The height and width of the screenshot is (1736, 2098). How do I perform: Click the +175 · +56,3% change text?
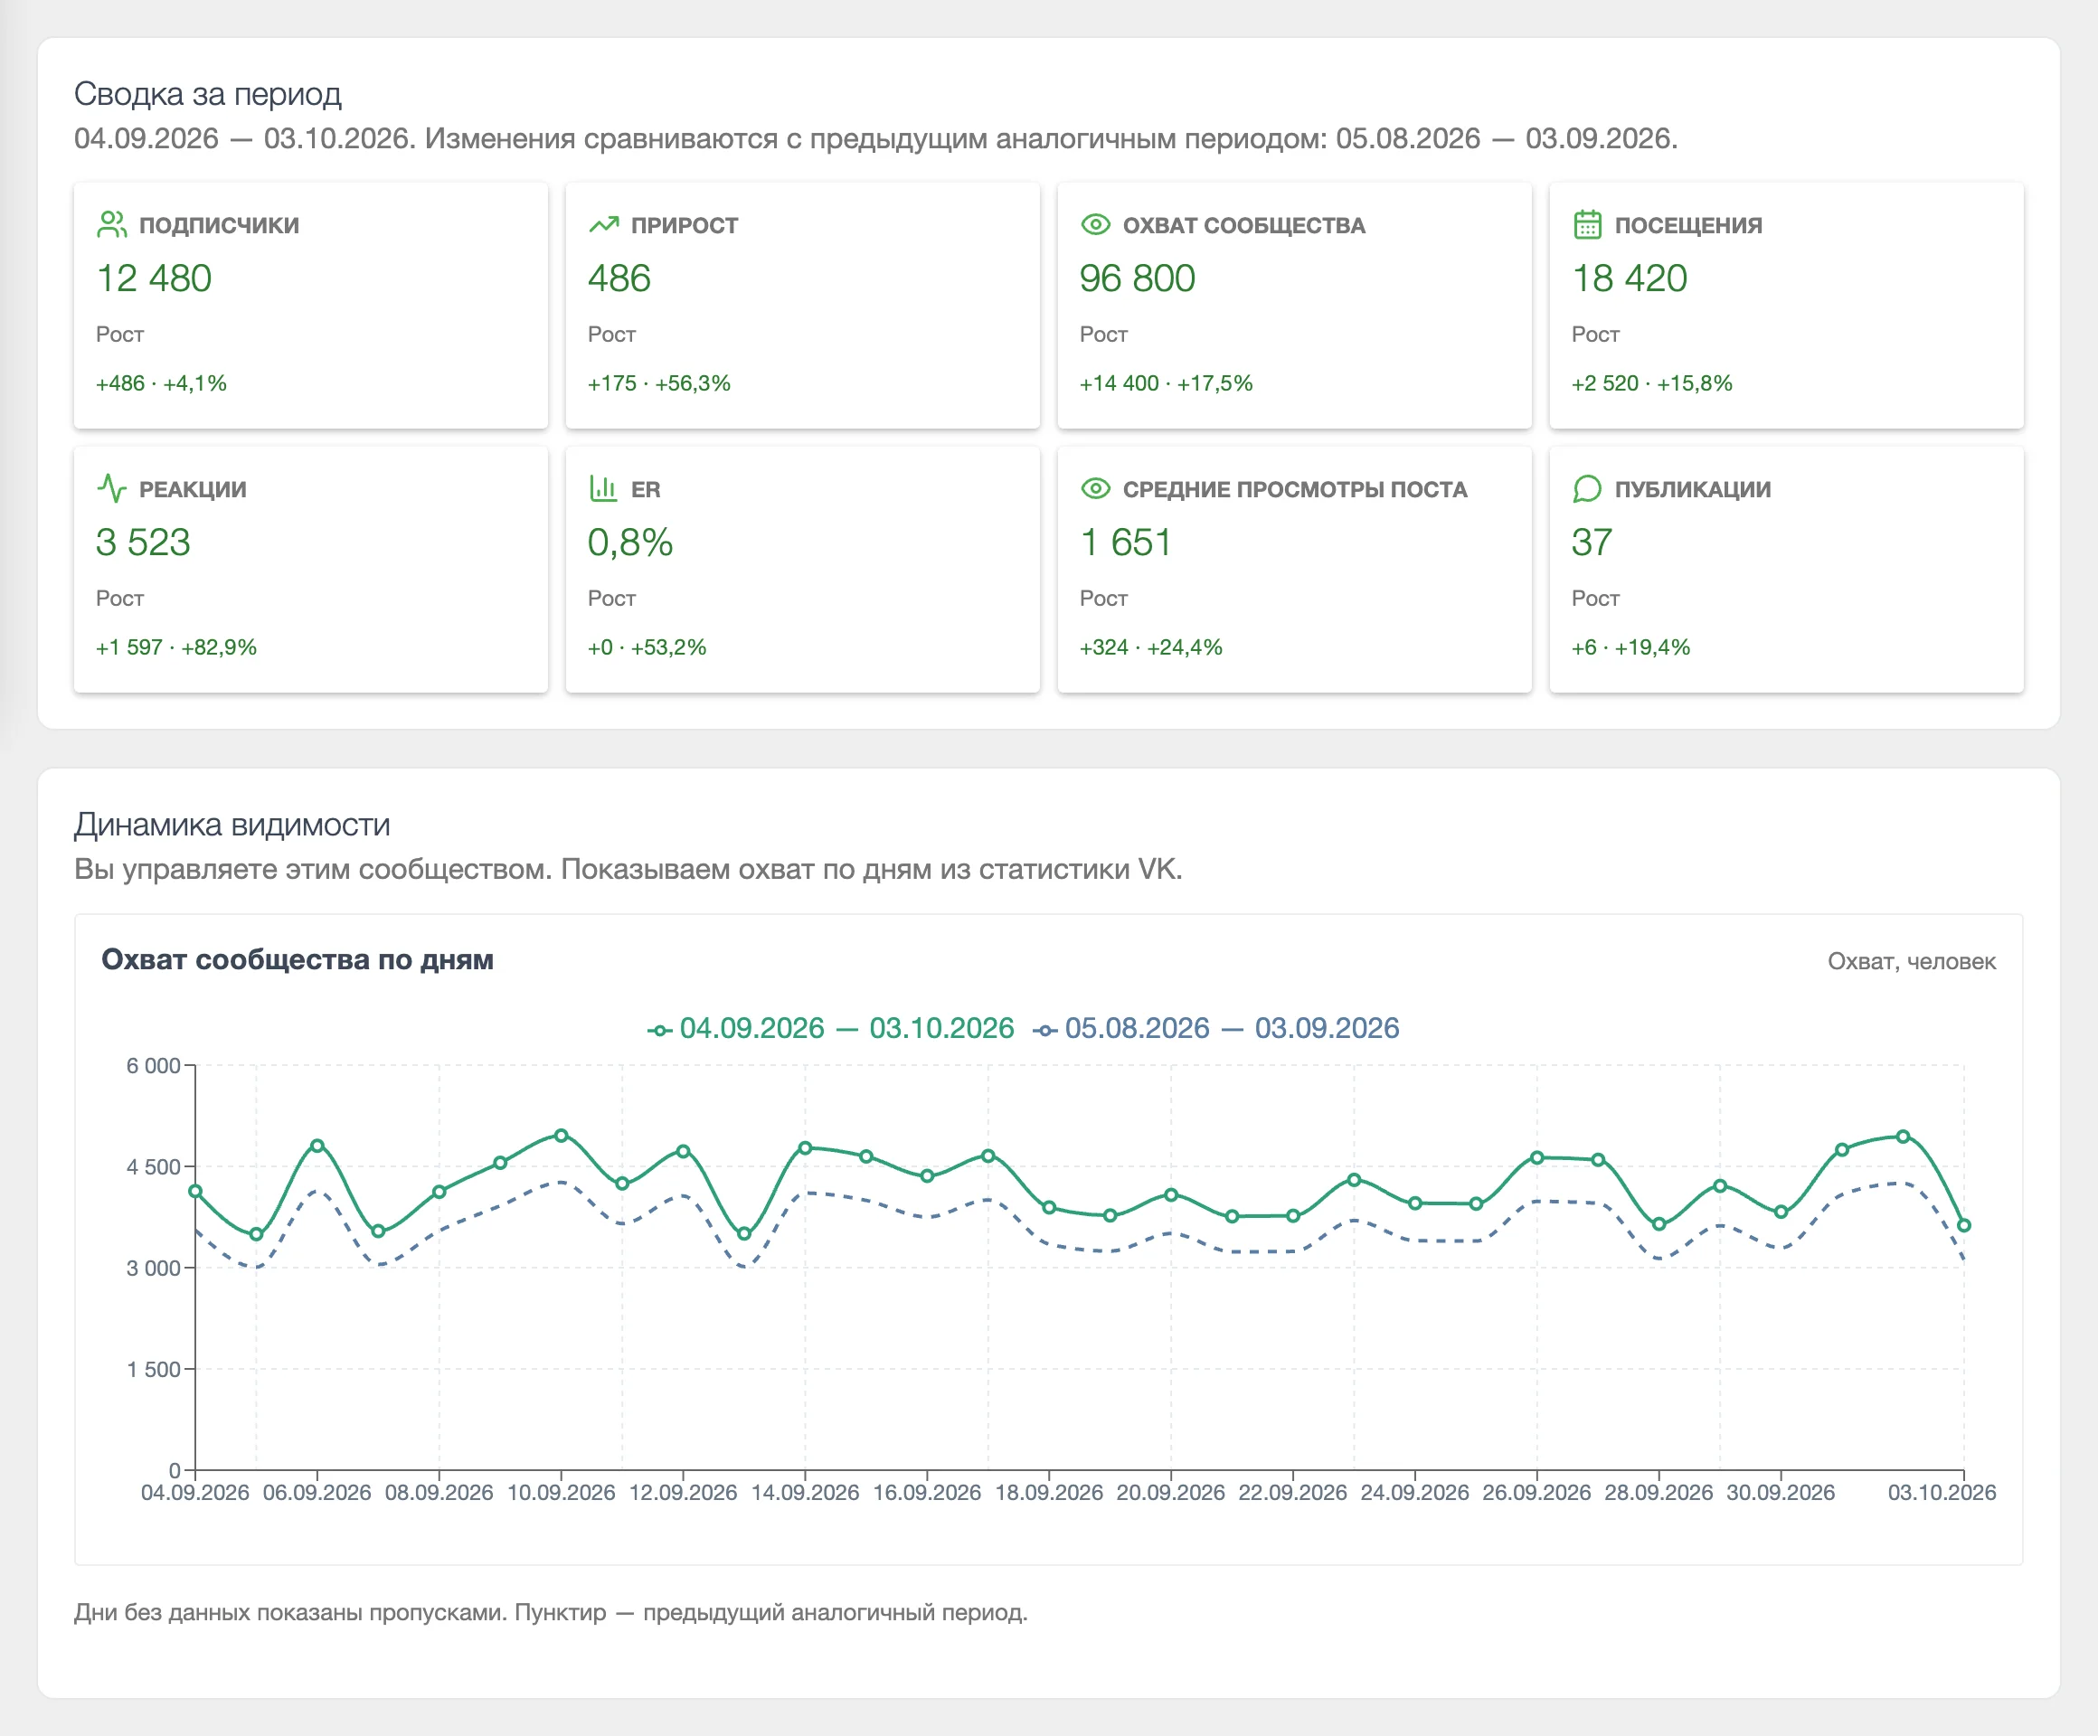659,383
